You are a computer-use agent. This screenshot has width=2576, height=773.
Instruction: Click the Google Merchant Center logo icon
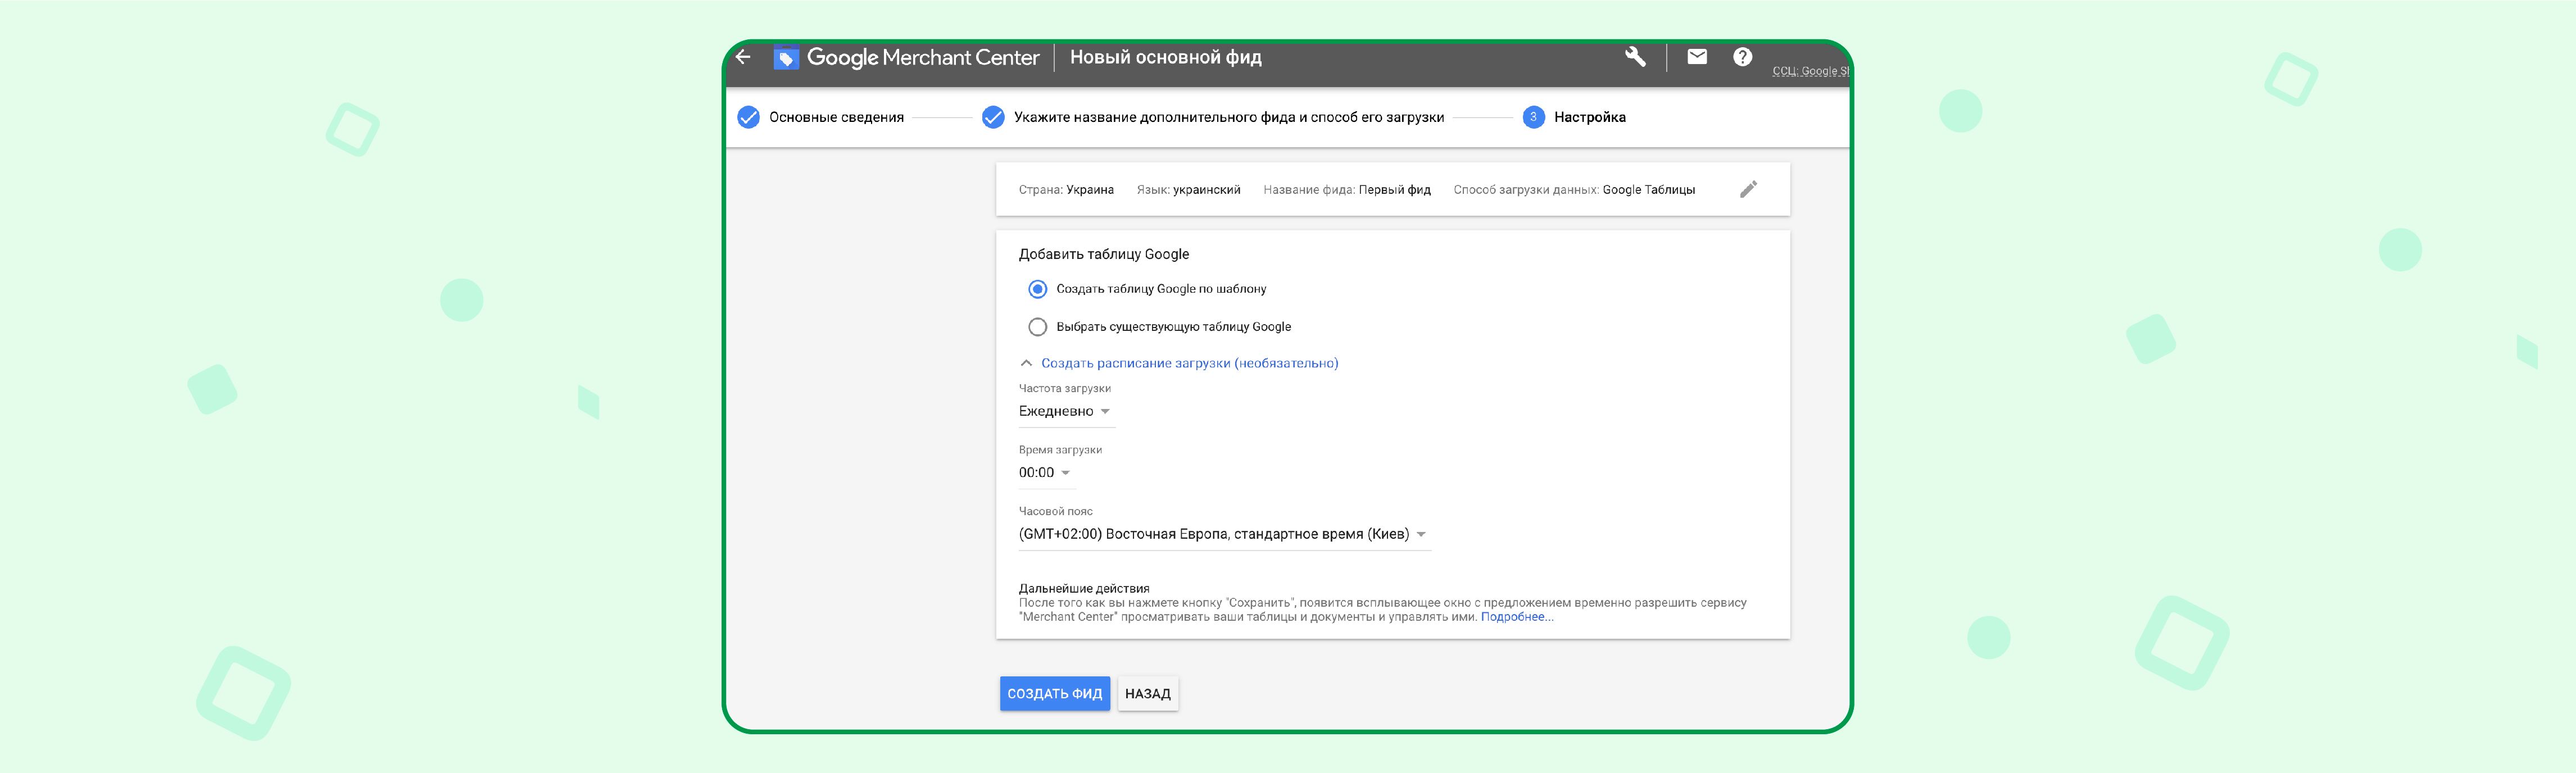[786, 58]
